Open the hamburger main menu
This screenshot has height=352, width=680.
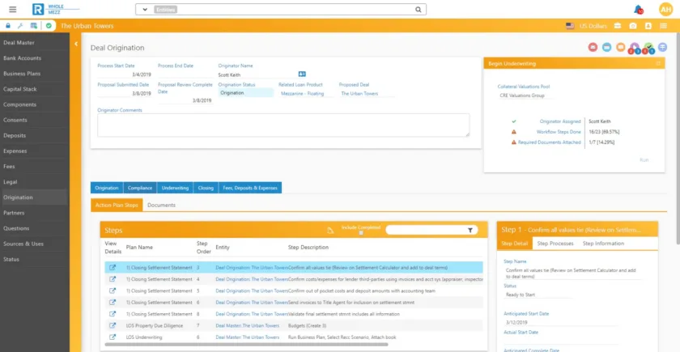tap(13, 9)
